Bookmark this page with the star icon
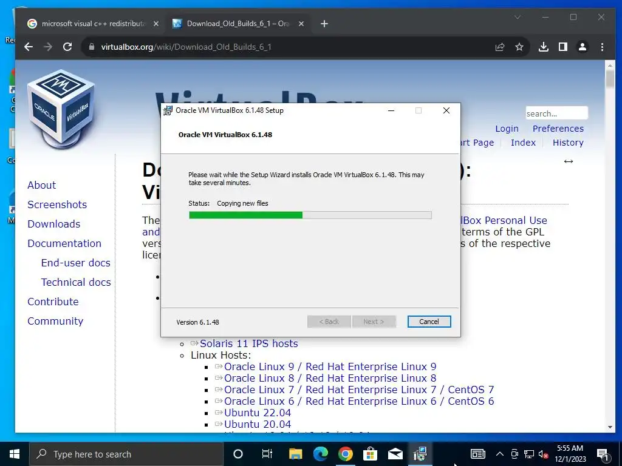Viewport: 622px width, 466px height. click(519, 47)
